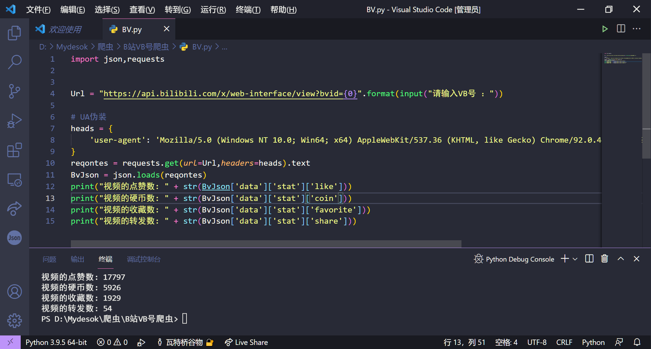This screenshot has width=651, height=349.
Task: Open the Remote Explorer view
Action: [14, 179]
